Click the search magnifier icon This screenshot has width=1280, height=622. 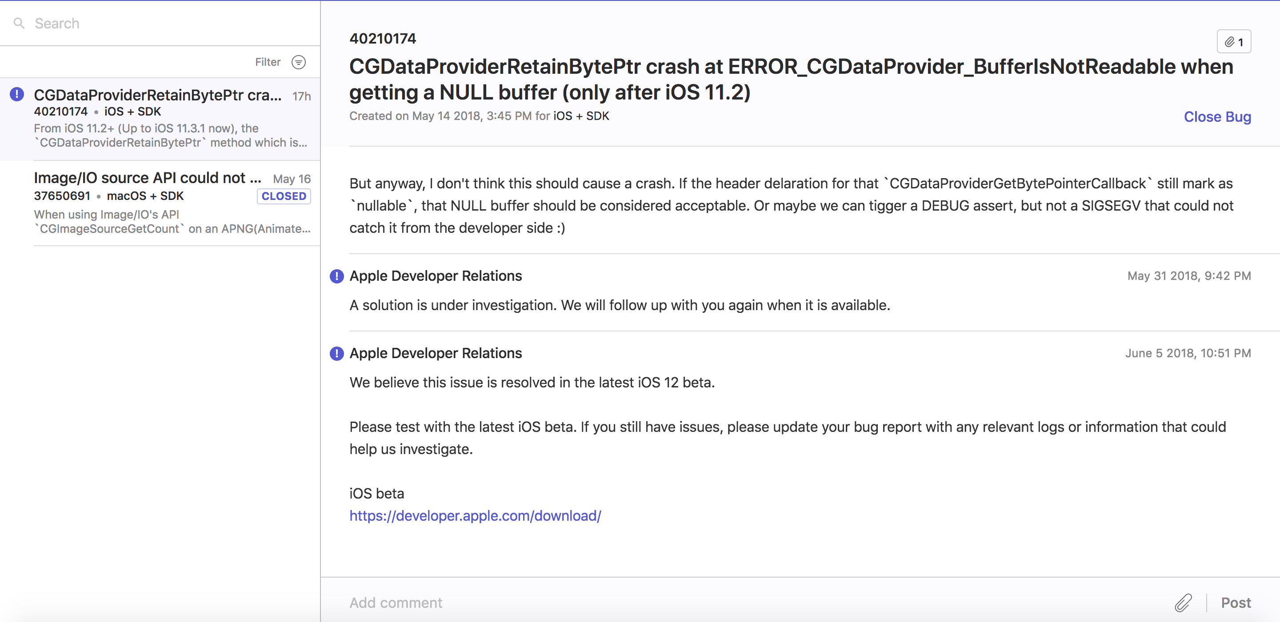point(19,23)
